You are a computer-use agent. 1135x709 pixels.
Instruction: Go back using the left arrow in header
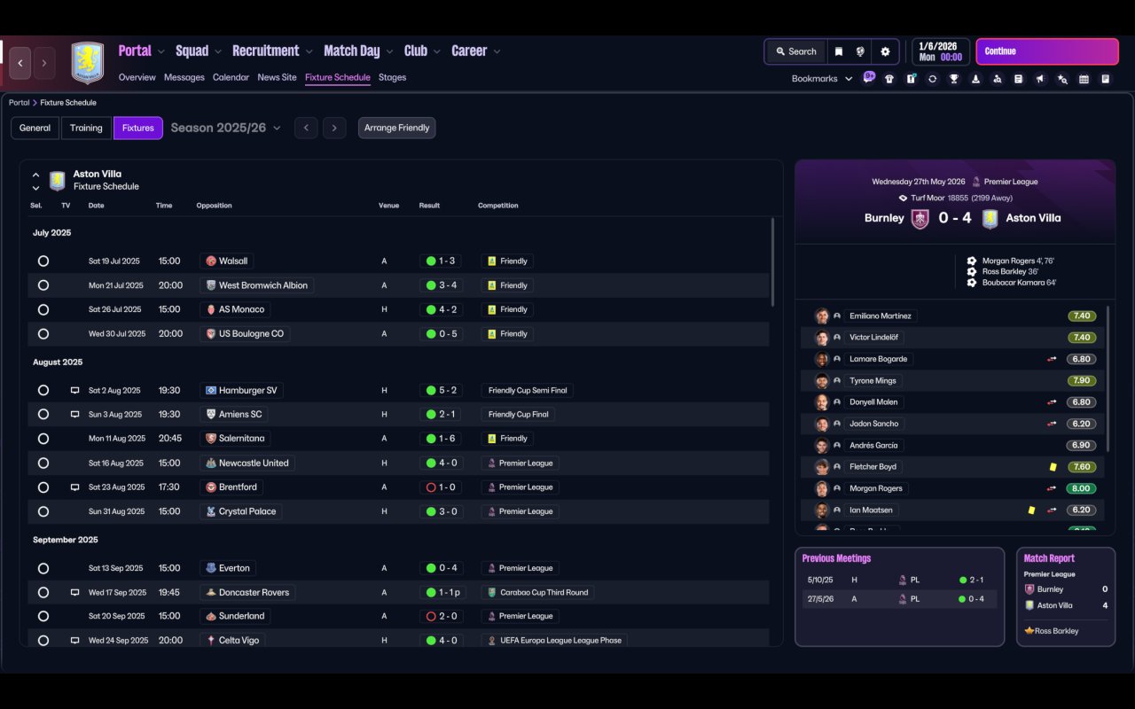click(x=20, y=63)
